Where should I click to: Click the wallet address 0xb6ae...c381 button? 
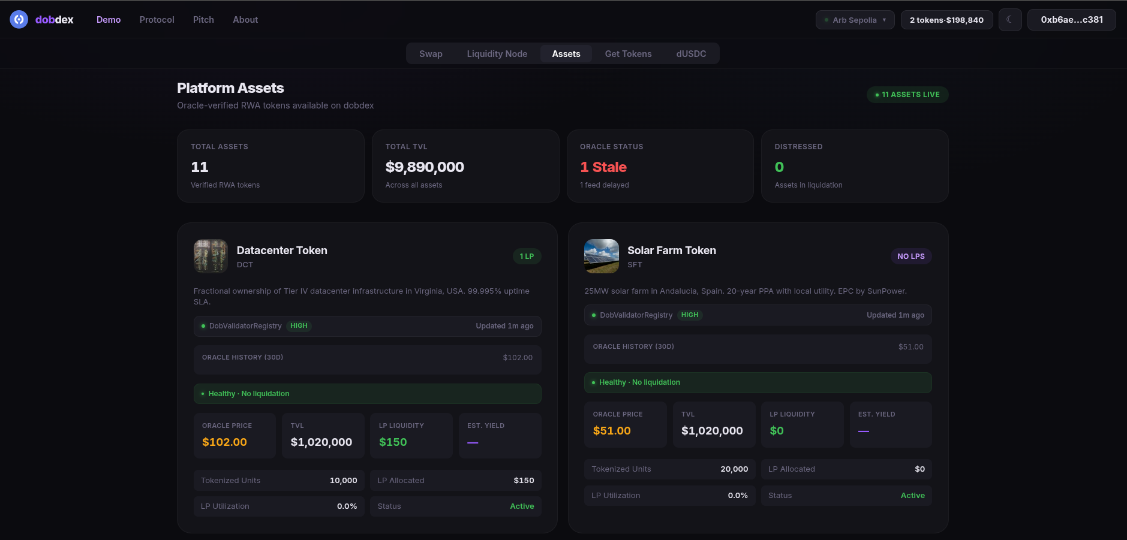1071,20
